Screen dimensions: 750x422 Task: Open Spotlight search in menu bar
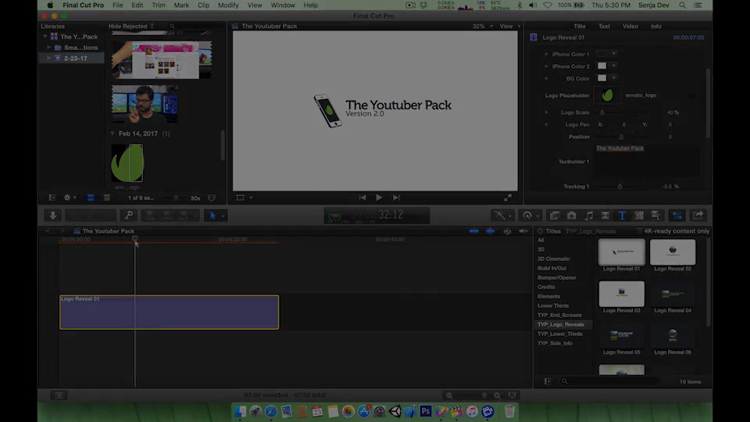click(x=682, y=5)
